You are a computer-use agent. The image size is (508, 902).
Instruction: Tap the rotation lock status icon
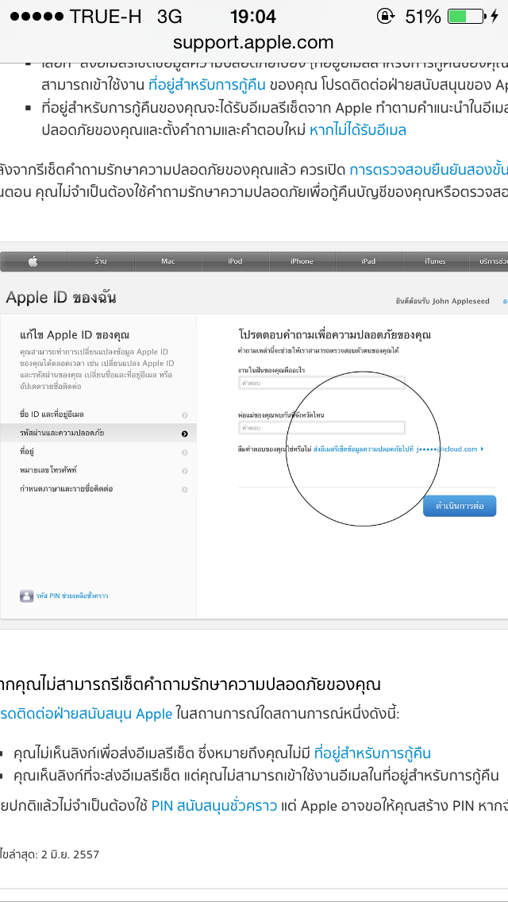(386, 16)
